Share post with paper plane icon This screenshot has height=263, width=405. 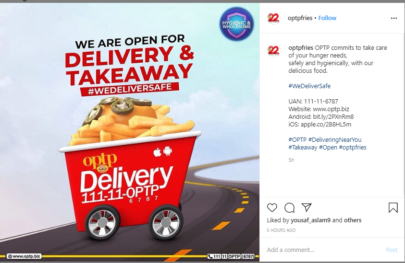click(307, 207)
